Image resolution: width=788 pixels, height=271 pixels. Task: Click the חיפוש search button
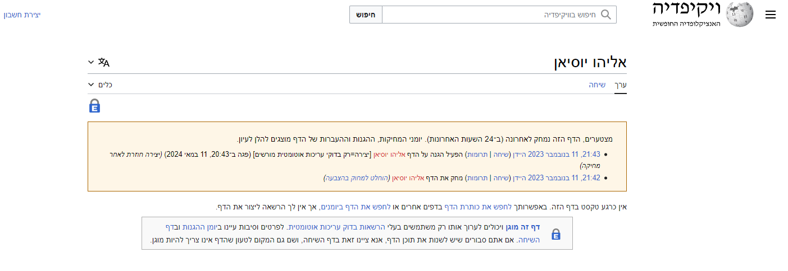(x=366, y=15)
